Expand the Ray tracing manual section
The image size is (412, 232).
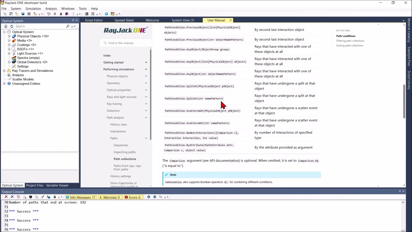pos(146,104)
